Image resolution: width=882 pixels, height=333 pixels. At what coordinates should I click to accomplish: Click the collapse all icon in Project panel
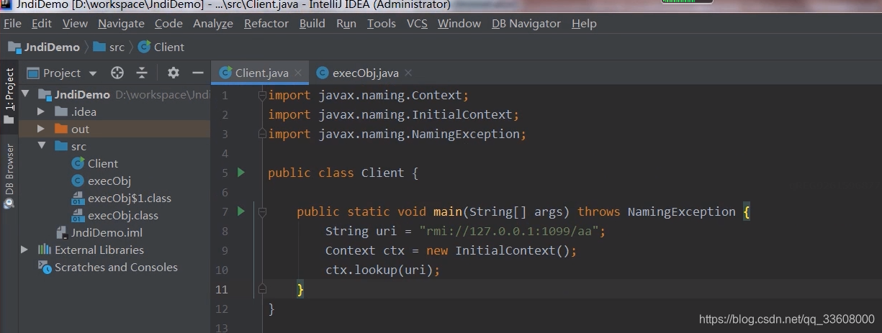click(142, 73)
